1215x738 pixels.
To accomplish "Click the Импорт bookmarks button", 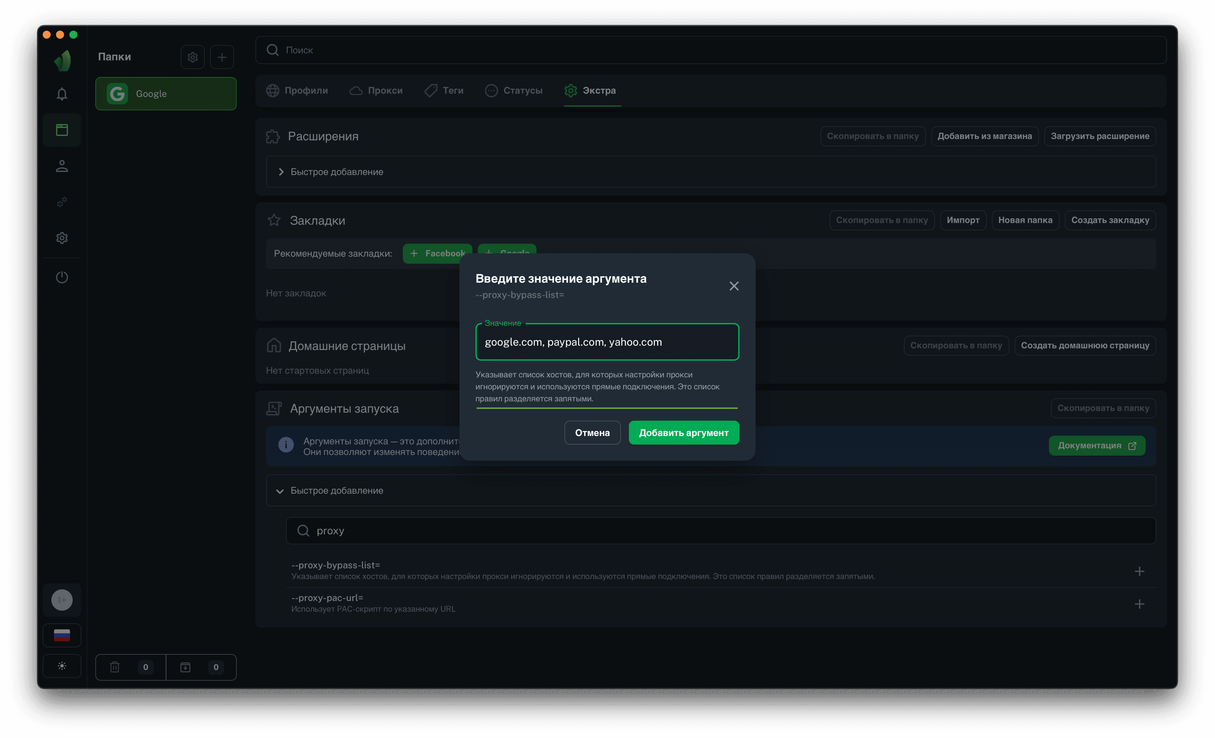I will tap(963, 220).
